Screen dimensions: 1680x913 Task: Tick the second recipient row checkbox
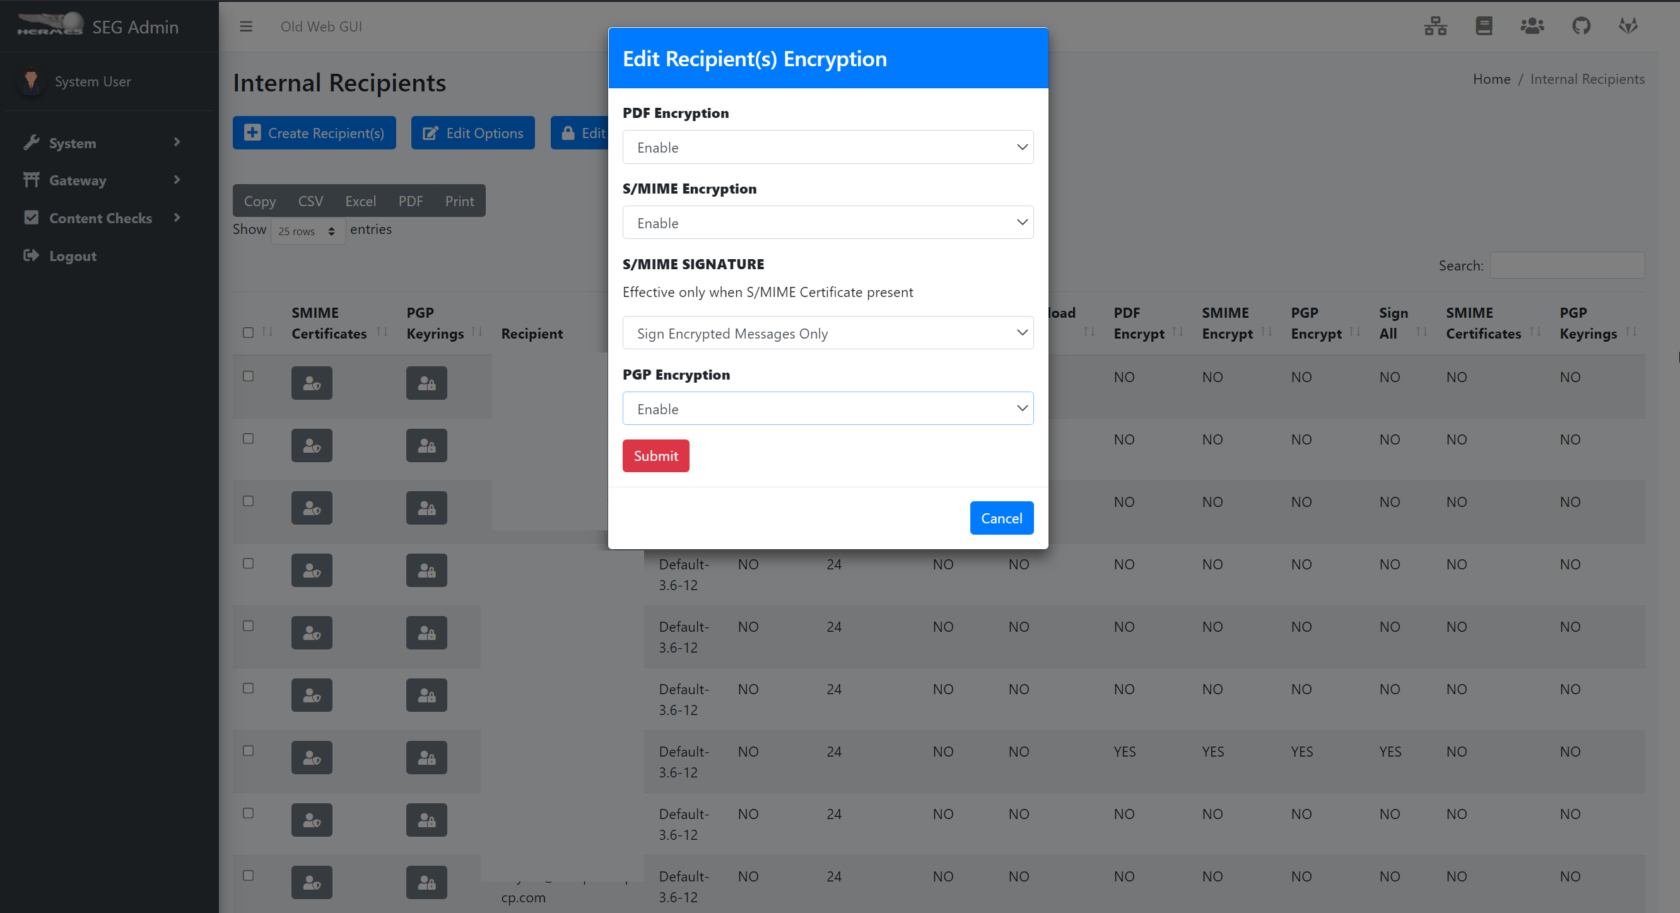click(x=248, y=439)
